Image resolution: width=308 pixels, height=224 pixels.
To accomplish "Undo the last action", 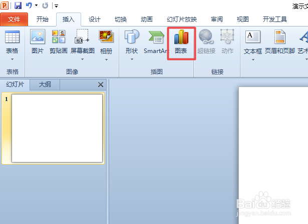I will [x=29, y=5].
